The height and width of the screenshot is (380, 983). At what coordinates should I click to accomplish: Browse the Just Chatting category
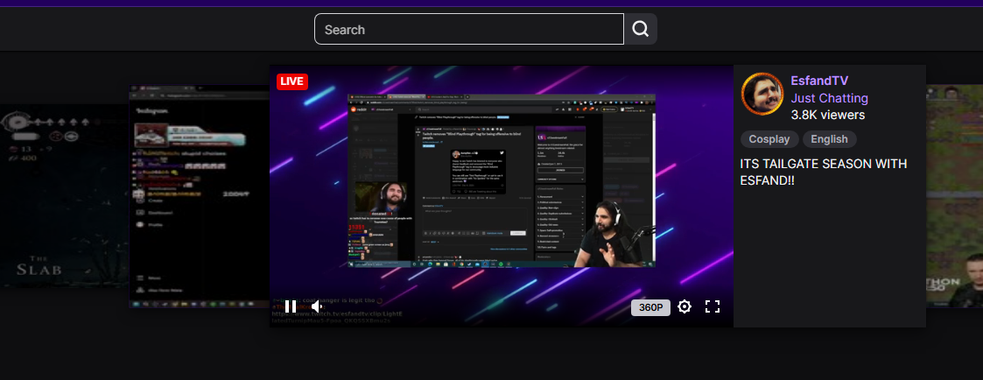[x=830, y=98]
